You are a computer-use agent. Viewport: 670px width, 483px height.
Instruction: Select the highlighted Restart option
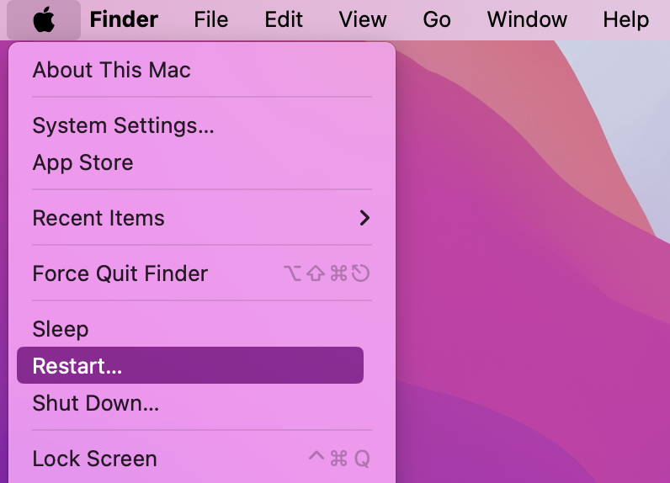pyautogui.click(x=190, y=365)
